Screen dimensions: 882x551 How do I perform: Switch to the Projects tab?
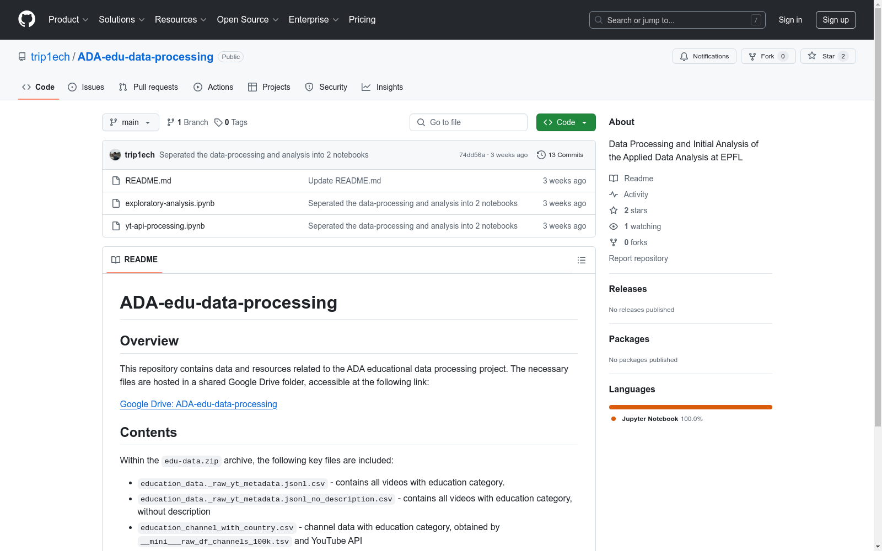(269, 87)
